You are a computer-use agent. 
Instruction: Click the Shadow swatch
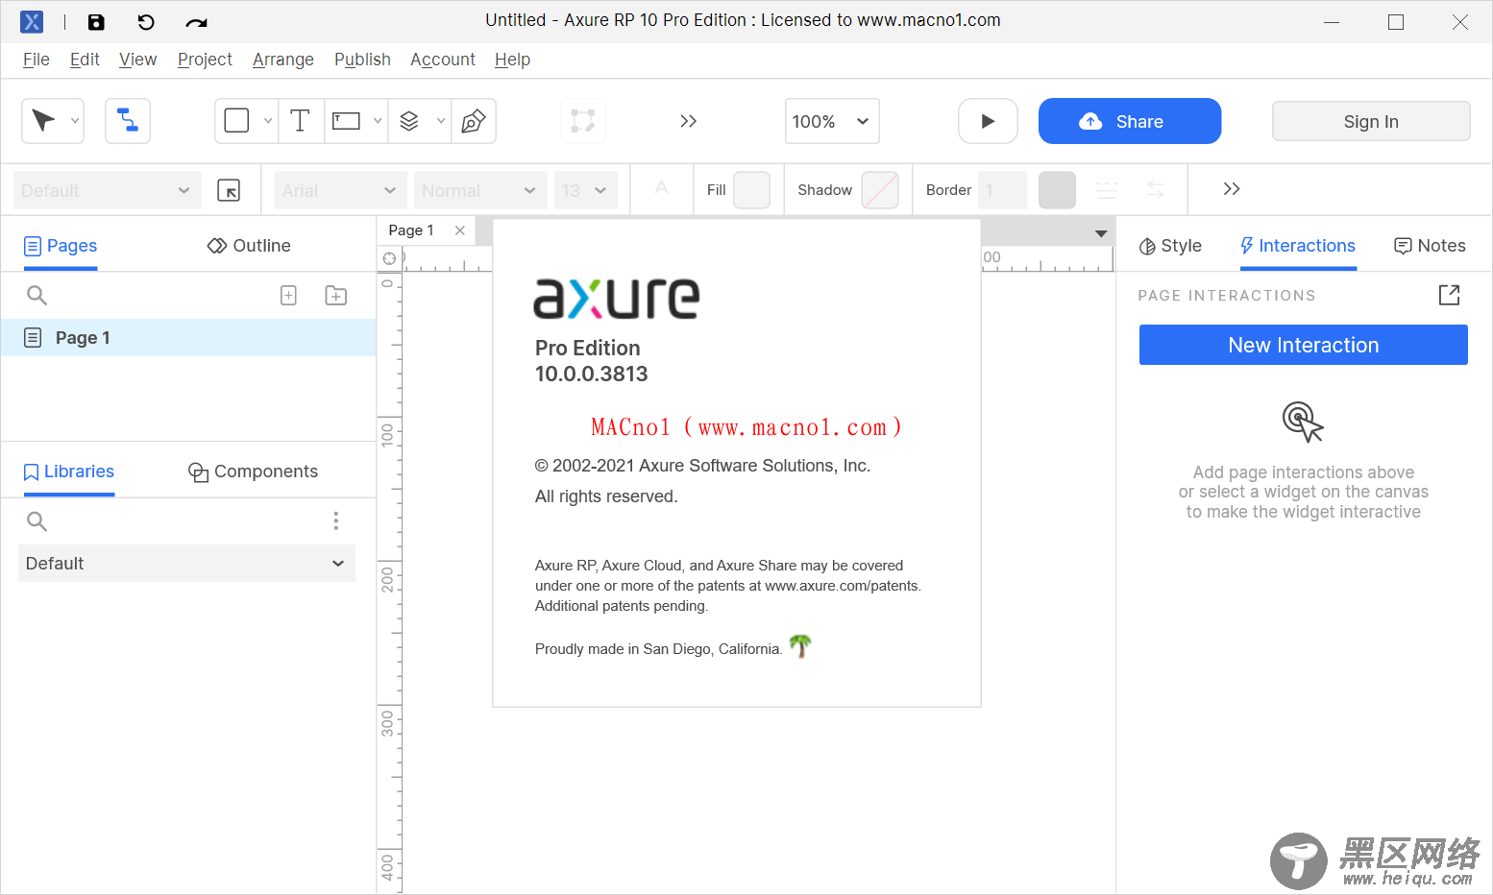(x=880, y=190)
